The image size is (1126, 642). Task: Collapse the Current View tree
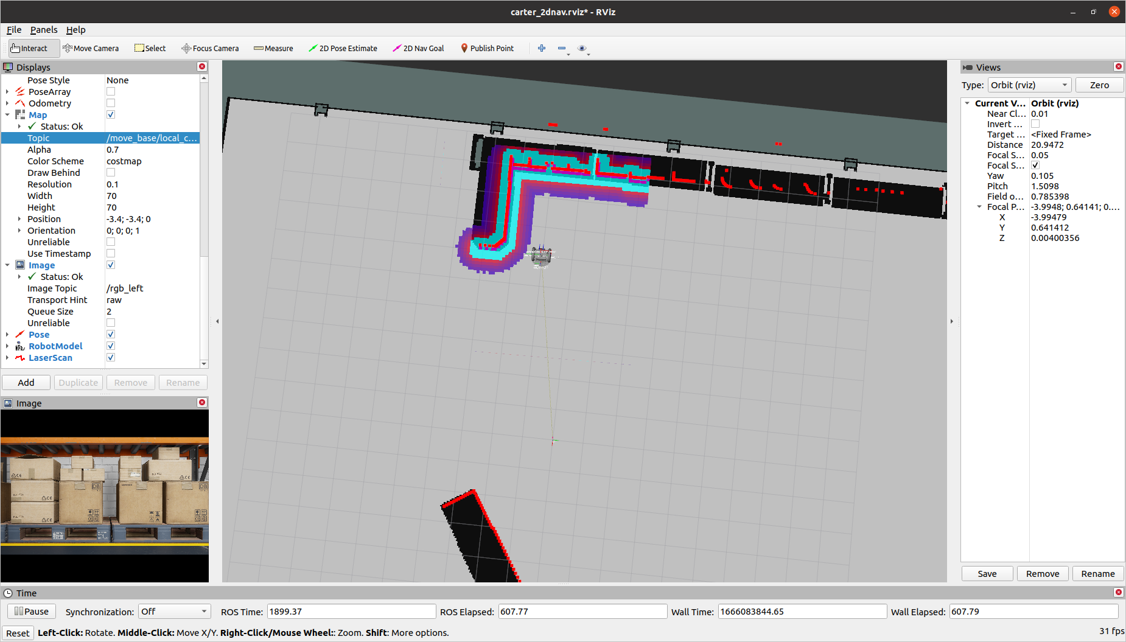[967, 103]
